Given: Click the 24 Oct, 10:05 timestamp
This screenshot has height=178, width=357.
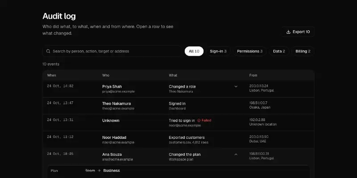Looking at the screenshot, I should point(60,154).
